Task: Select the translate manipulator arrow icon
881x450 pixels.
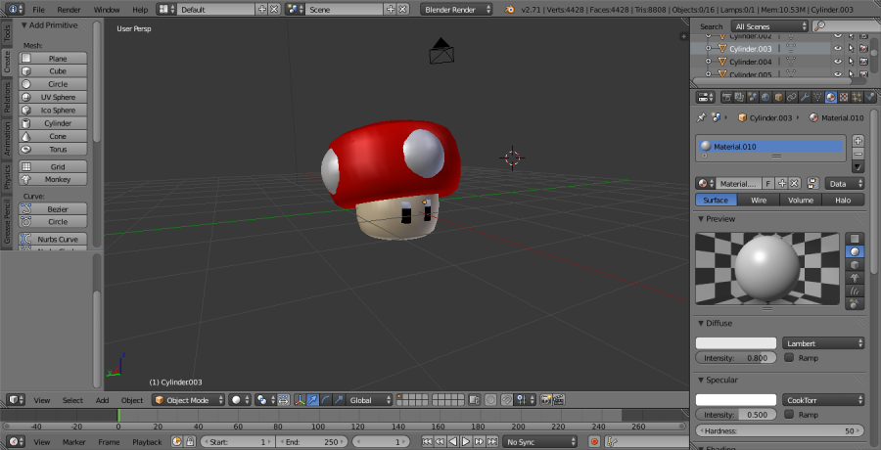Action: (x=313, y=400)
